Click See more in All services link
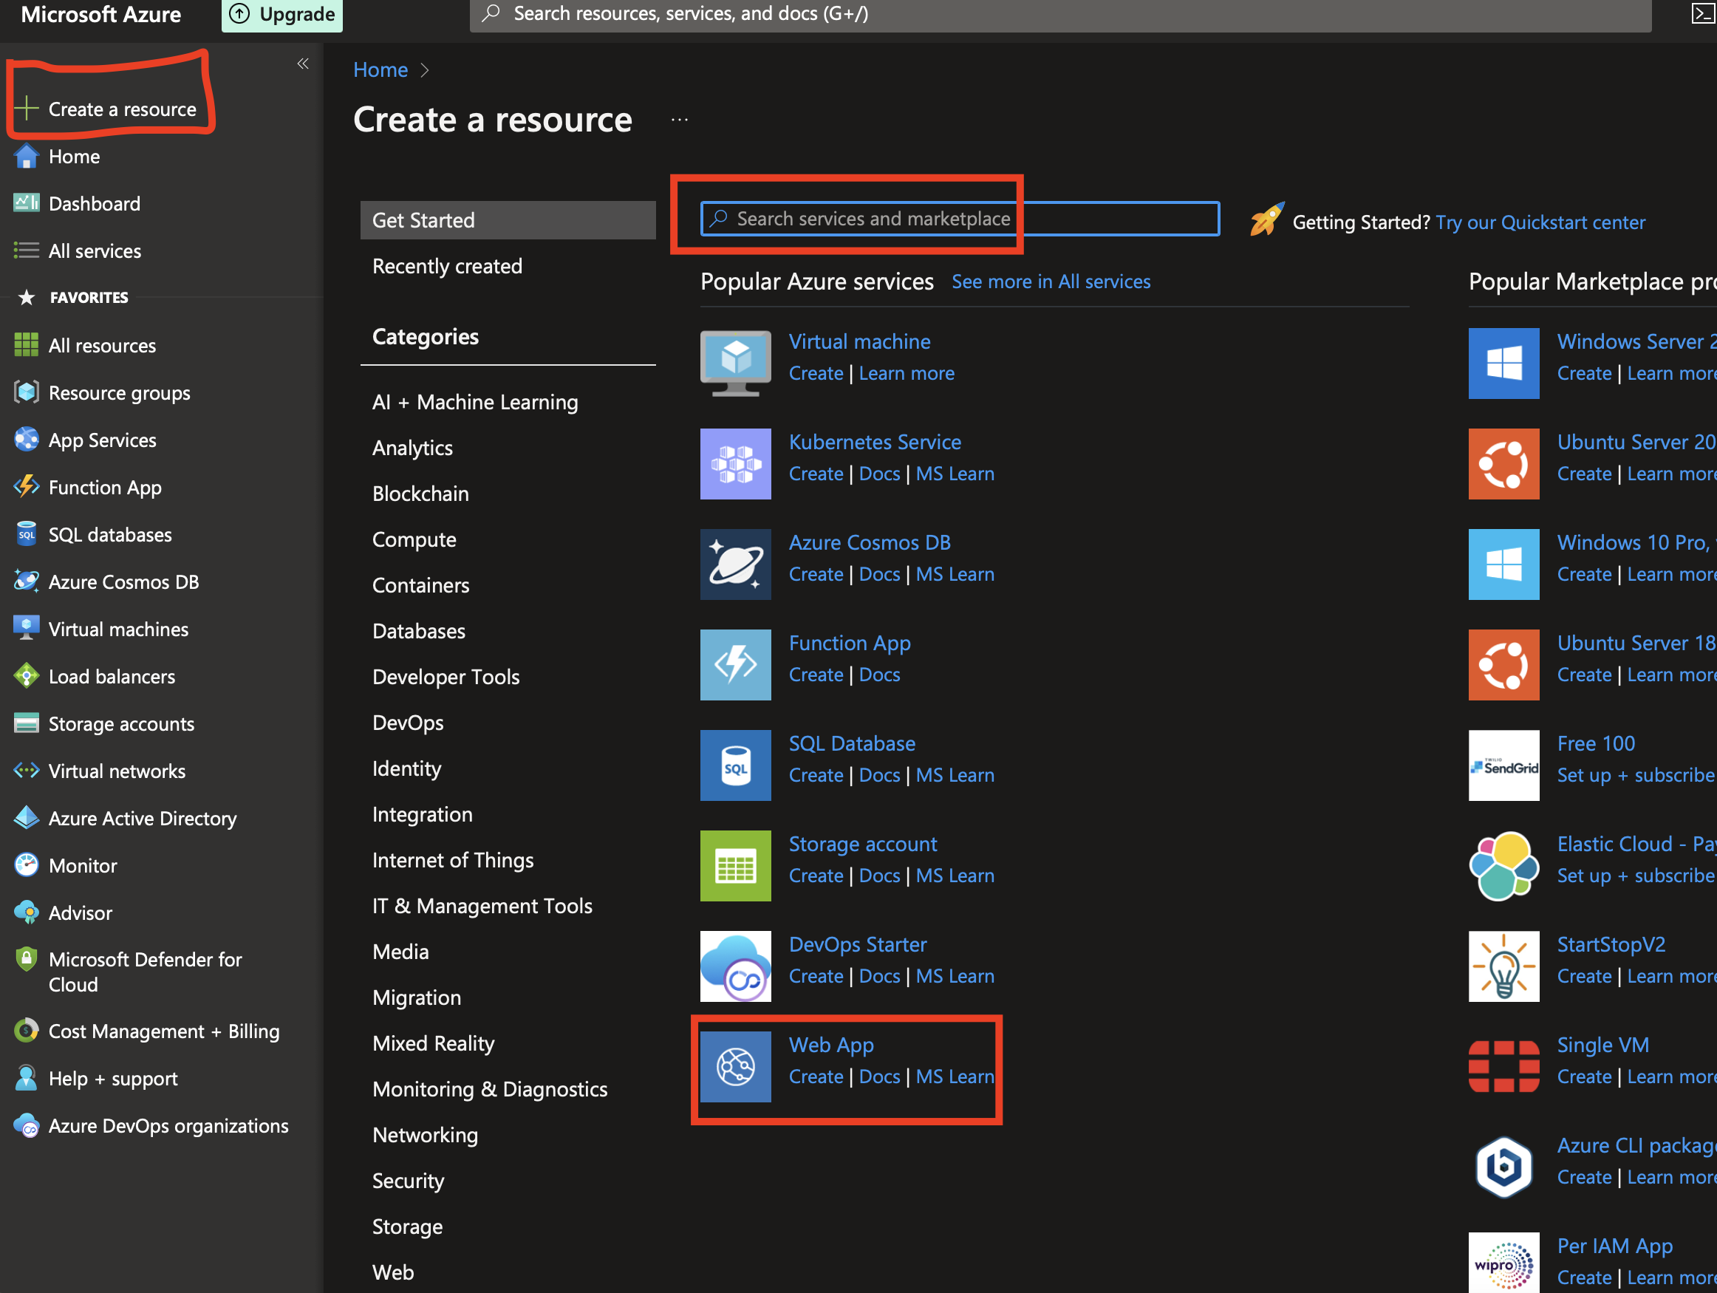Image resolution: width=1717 pixels, height=1293 pixels. pyautogui.click(x=1051, y=282)
